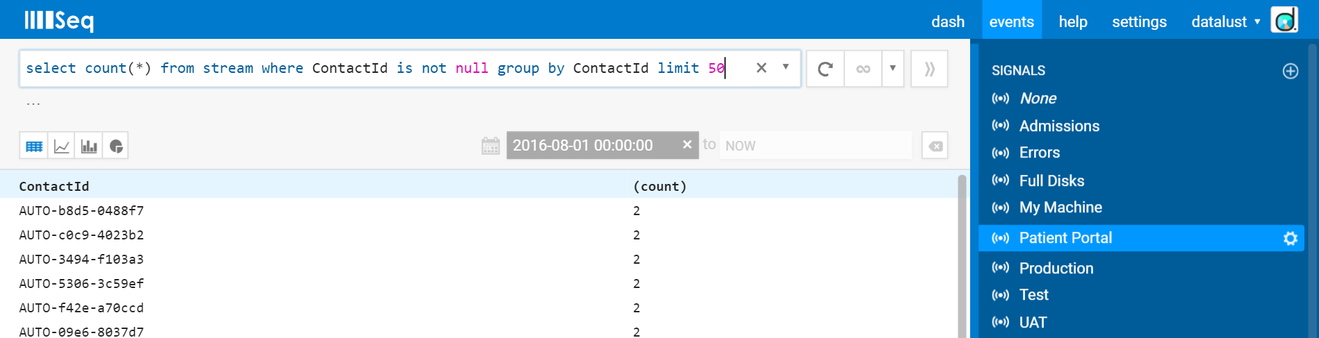Remove the start date with its X
Screen dimensions: 1319x338
(x=687, y=144)
